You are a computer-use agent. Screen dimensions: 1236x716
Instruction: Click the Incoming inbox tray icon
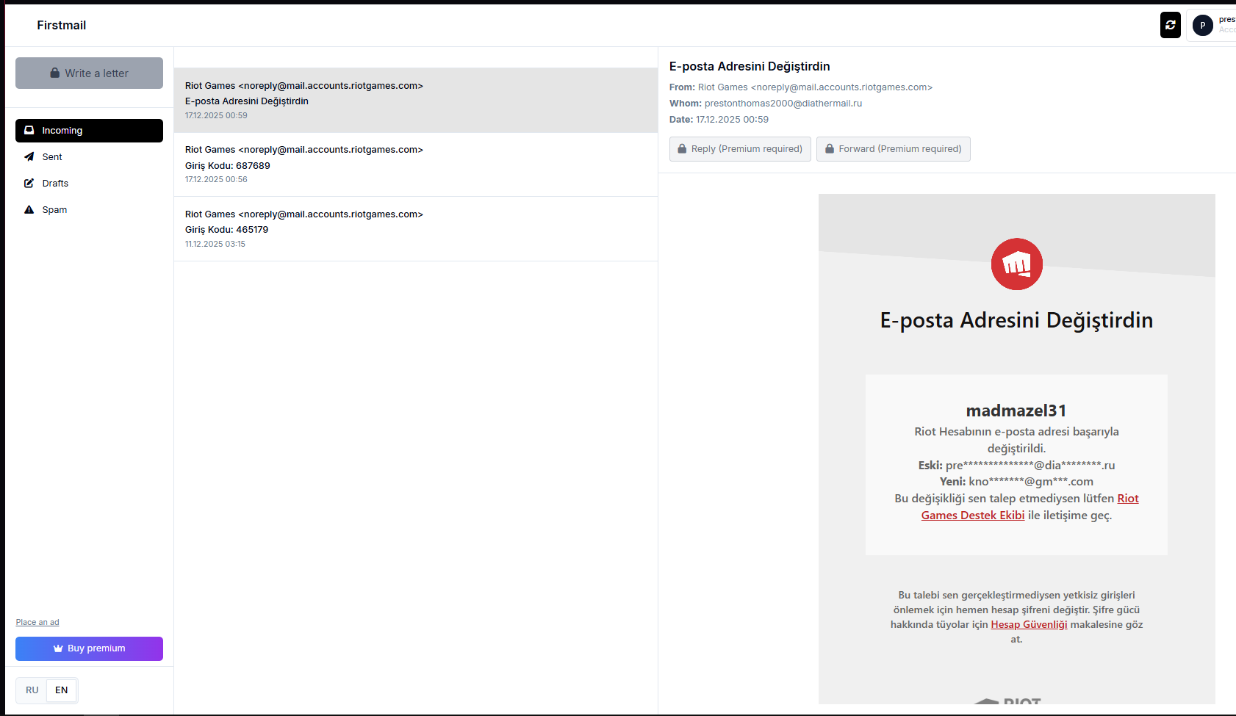coord(29,130)
